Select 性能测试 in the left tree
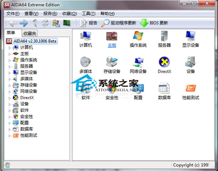This screenshot has width=218, height=171. [29, 135]
